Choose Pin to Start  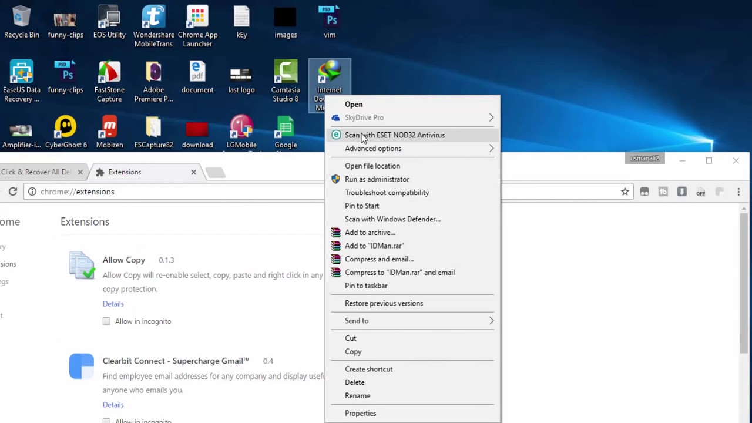point(412,206)
